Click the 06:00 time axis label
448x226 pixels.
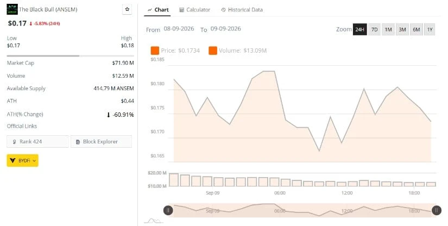280,193
